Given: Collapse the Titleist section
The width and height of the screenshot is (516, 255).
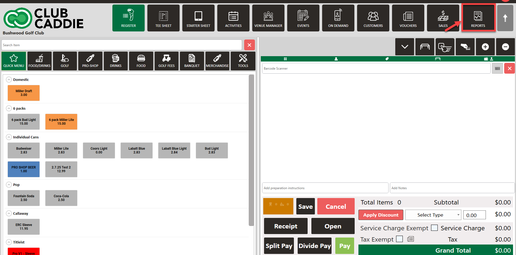Looking at the screenshot, I should 9,242.
